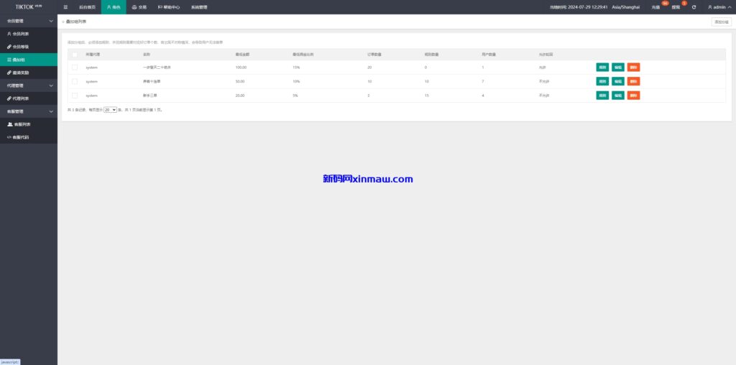
Task: Expand the admin user menu
Action: point(719,7)
